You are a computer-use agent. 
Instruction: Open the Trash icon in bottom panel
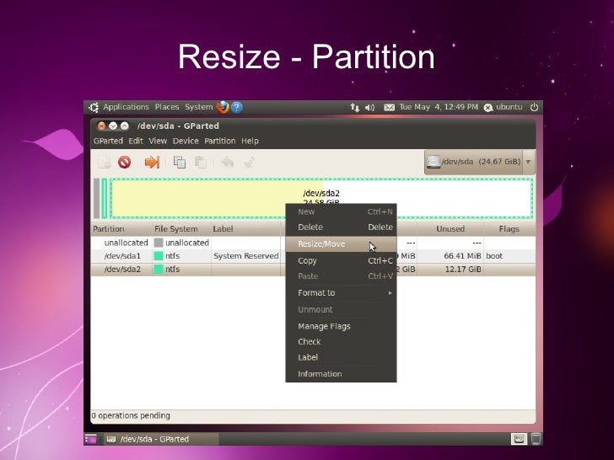(x=536, y=439)
